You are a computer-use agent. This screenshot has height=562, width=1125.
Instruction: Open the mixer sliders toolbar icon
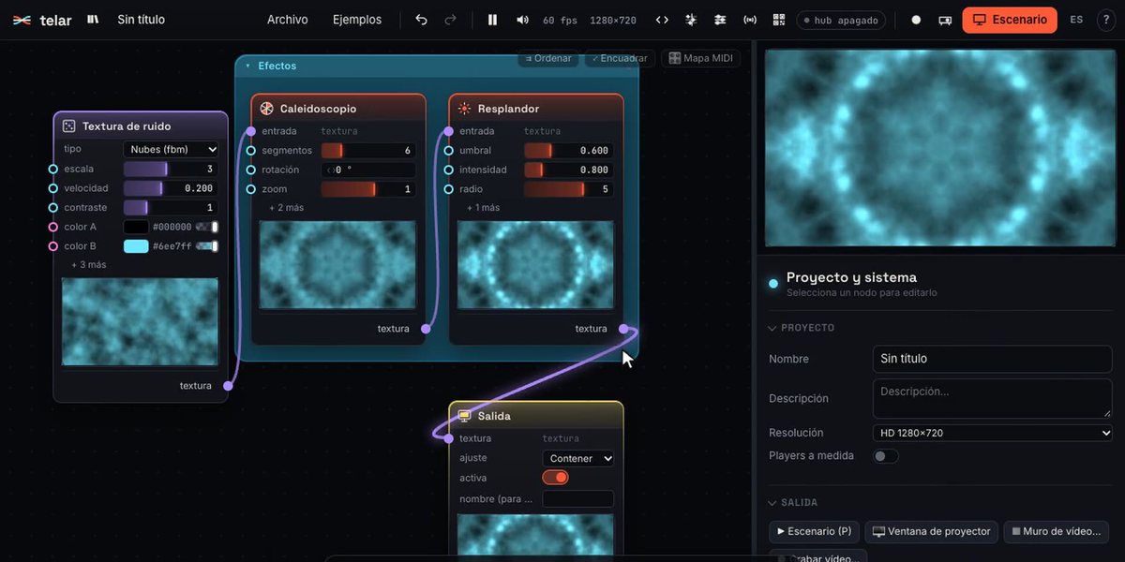coord(720,20)
